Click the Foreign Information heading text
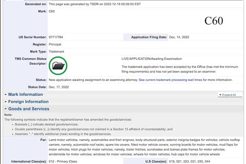The width and height of the screenshot is (246, 164). click(28, 102)
